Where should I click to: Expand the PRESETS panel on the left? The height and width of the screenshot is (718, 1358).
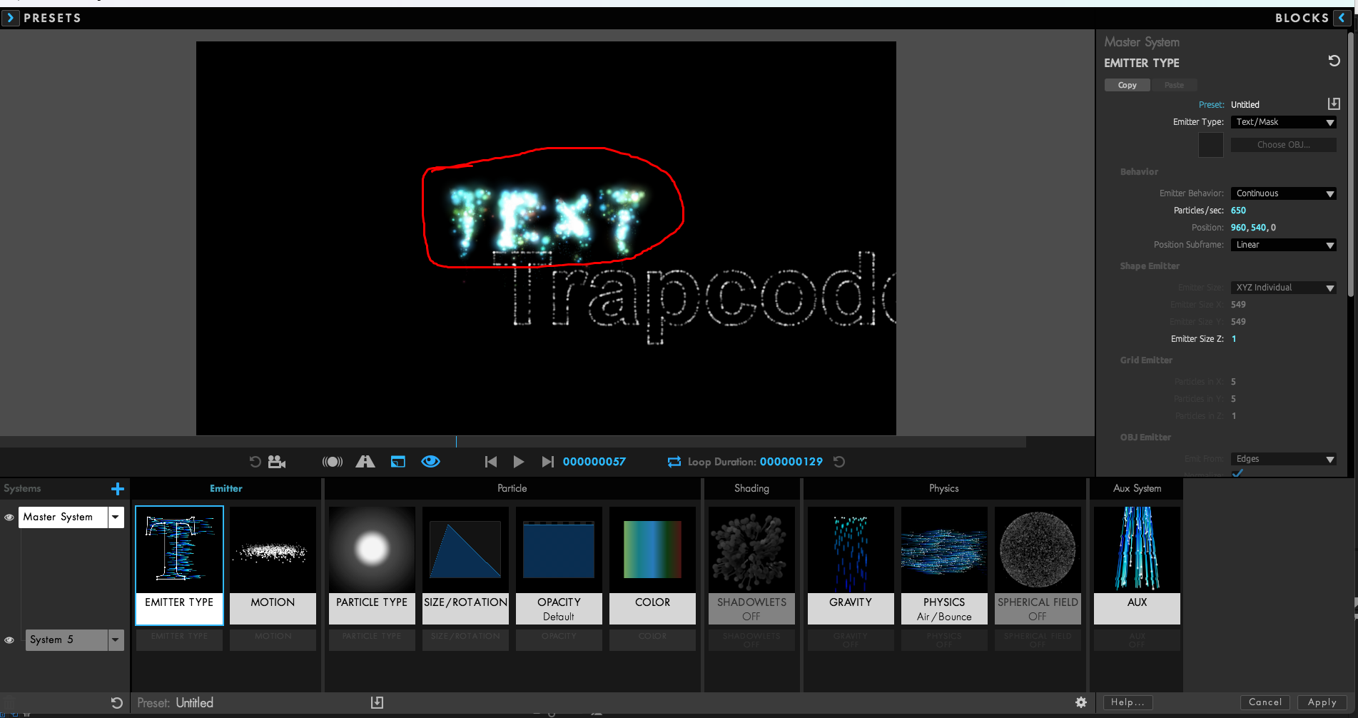pos(11,17)
